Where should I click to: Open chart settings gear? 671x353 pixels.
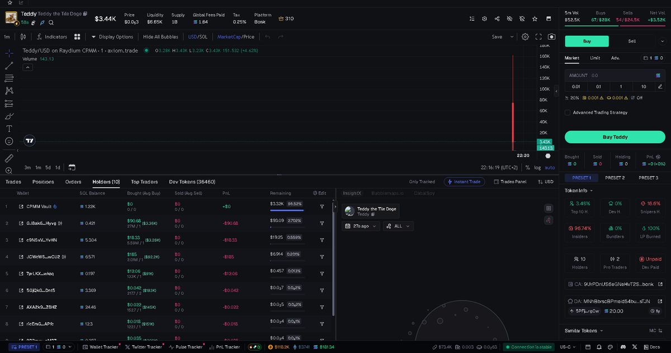526,37
